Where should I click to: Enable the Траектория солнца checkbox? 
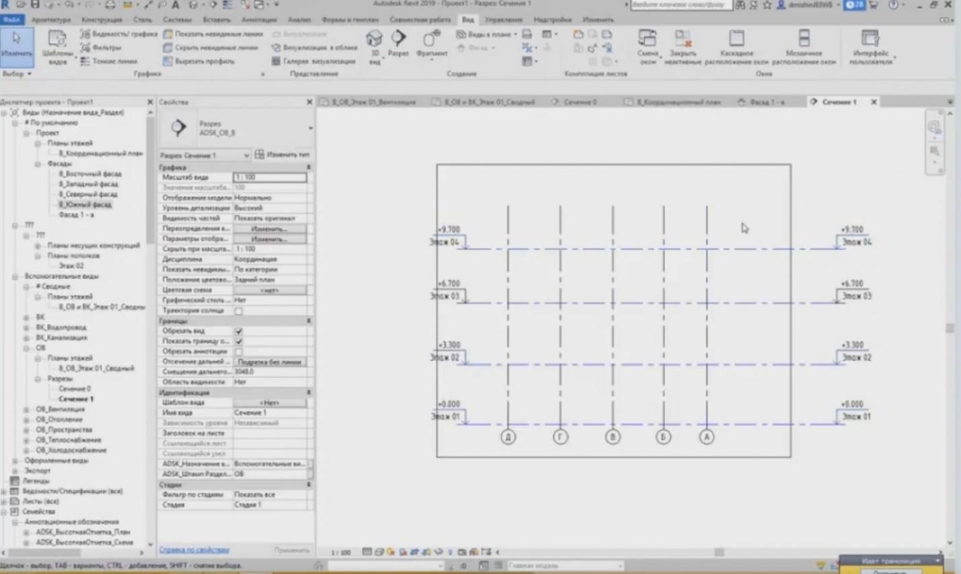click(x=239, y=311)
